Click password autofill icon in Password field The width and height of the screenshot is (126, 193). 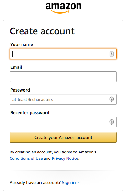click(111, 99)
